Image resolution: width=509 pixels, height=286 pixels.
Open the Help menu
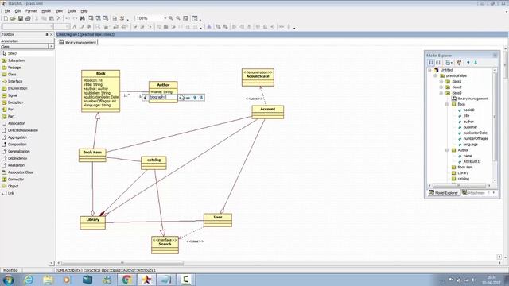coord(84,10)
